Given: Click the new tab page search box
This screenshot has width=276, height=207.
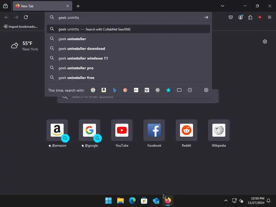Looking at the screenshot, I should coord(138,100).
